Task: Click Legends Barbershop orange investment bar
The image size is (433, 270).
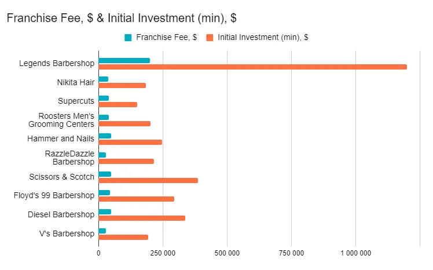Action: pos(252,67)
